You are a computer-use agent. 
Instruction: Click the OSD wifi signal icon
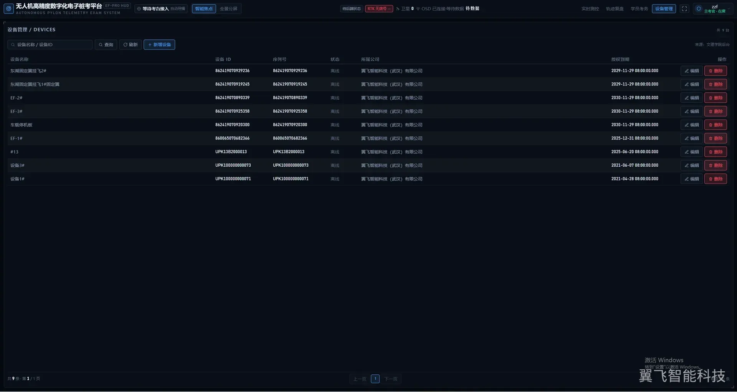coord(418,8)
